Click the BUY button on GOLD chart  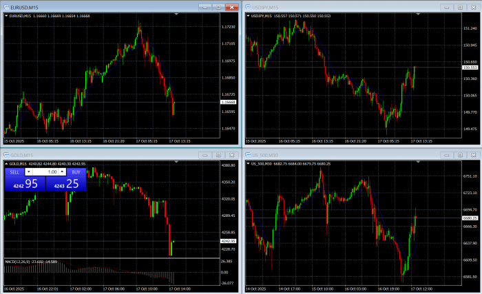tap(76, 171)
